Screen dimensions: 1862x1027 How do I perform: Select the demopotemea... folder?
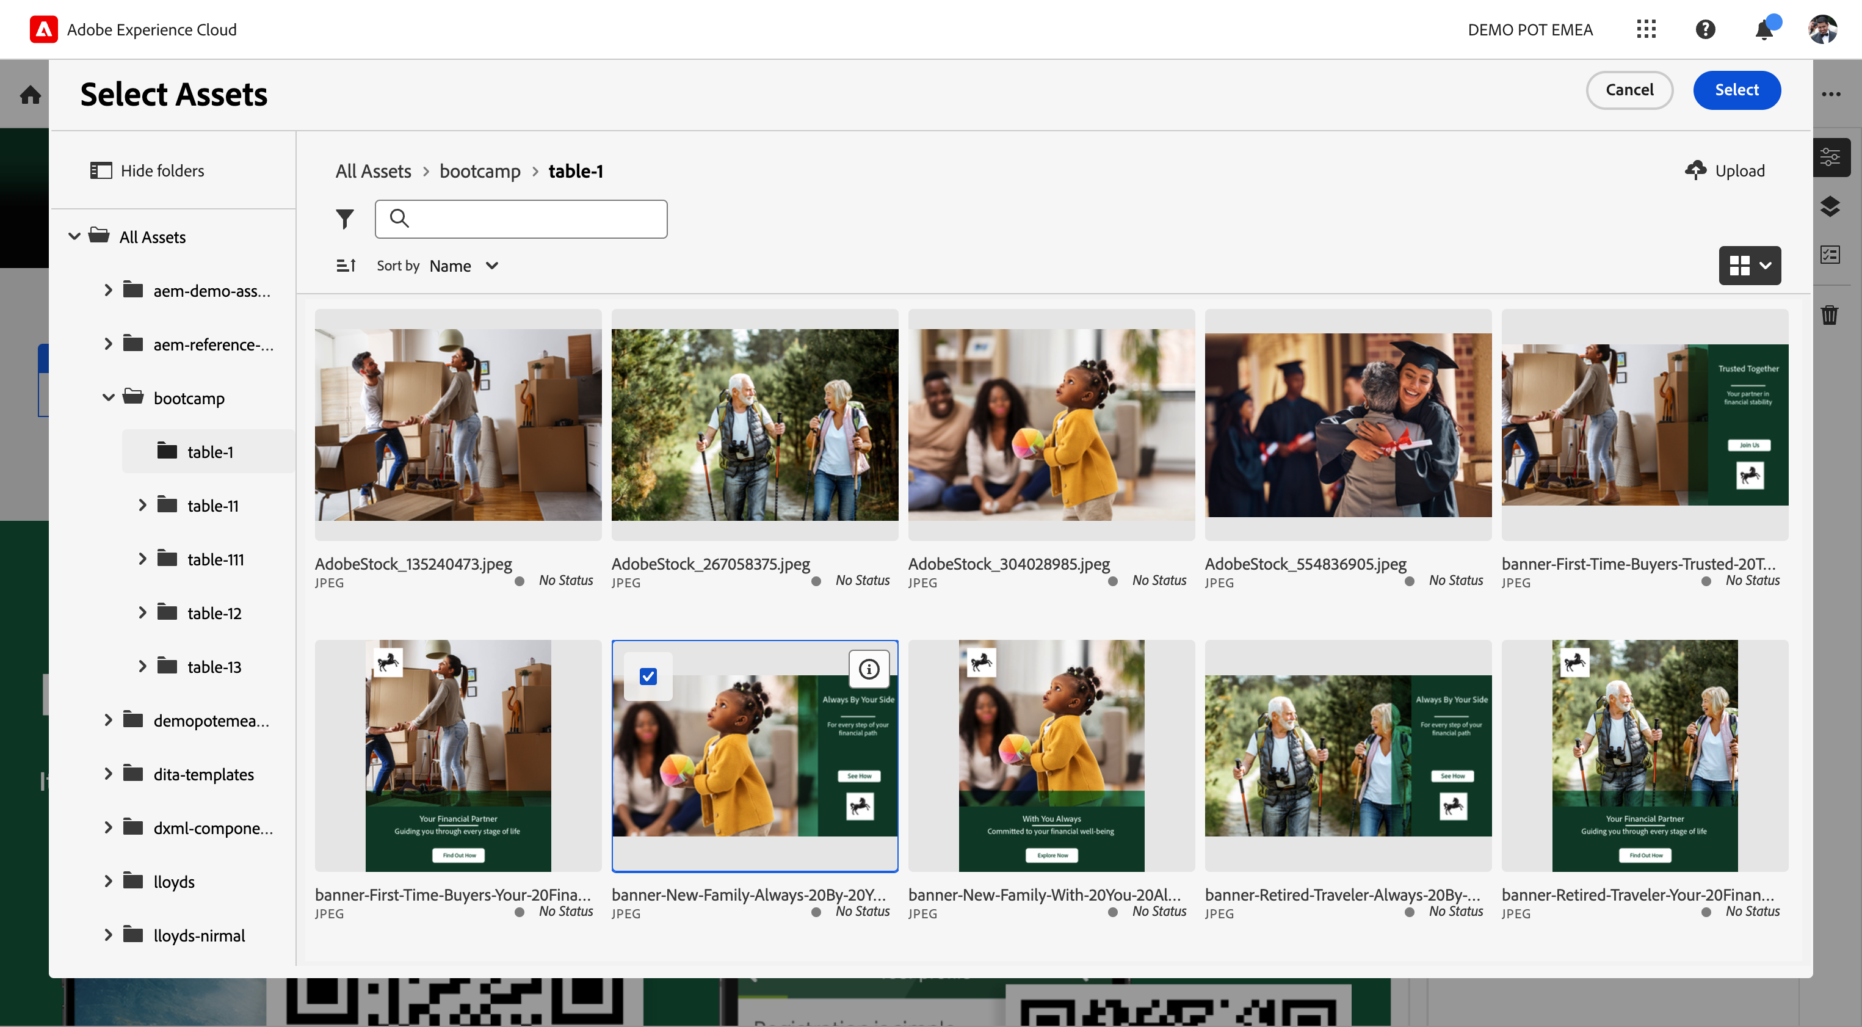click(x=211, y=720)
